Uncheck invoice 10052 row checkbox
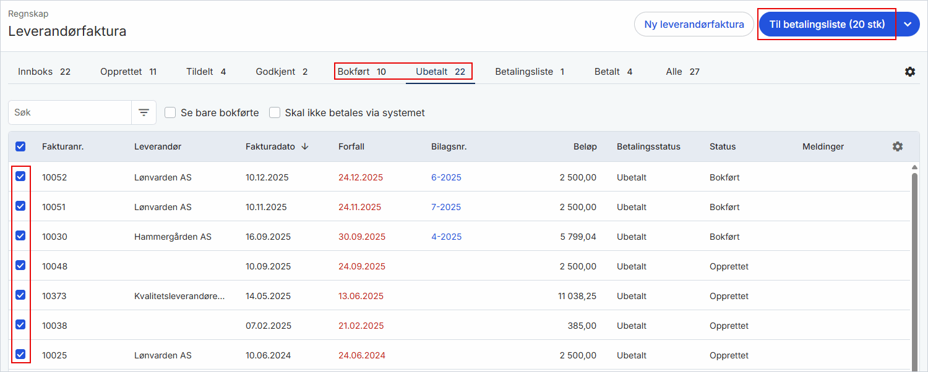Screen dimensions: 928x372 20,176
